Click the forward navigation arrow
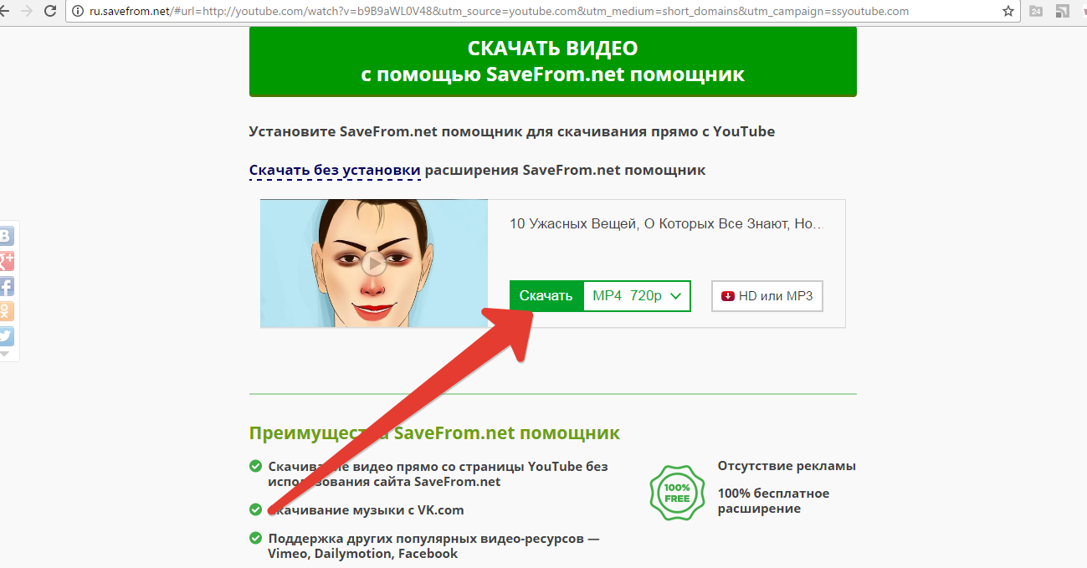This screenshot has width=1087, height=568. [26, 12]
